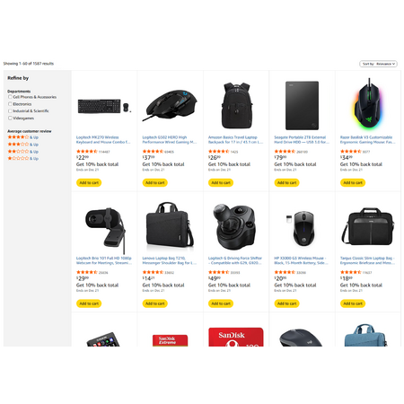
Task: Open the Sort by Relevance dropdown
Action: coord(378,64)
